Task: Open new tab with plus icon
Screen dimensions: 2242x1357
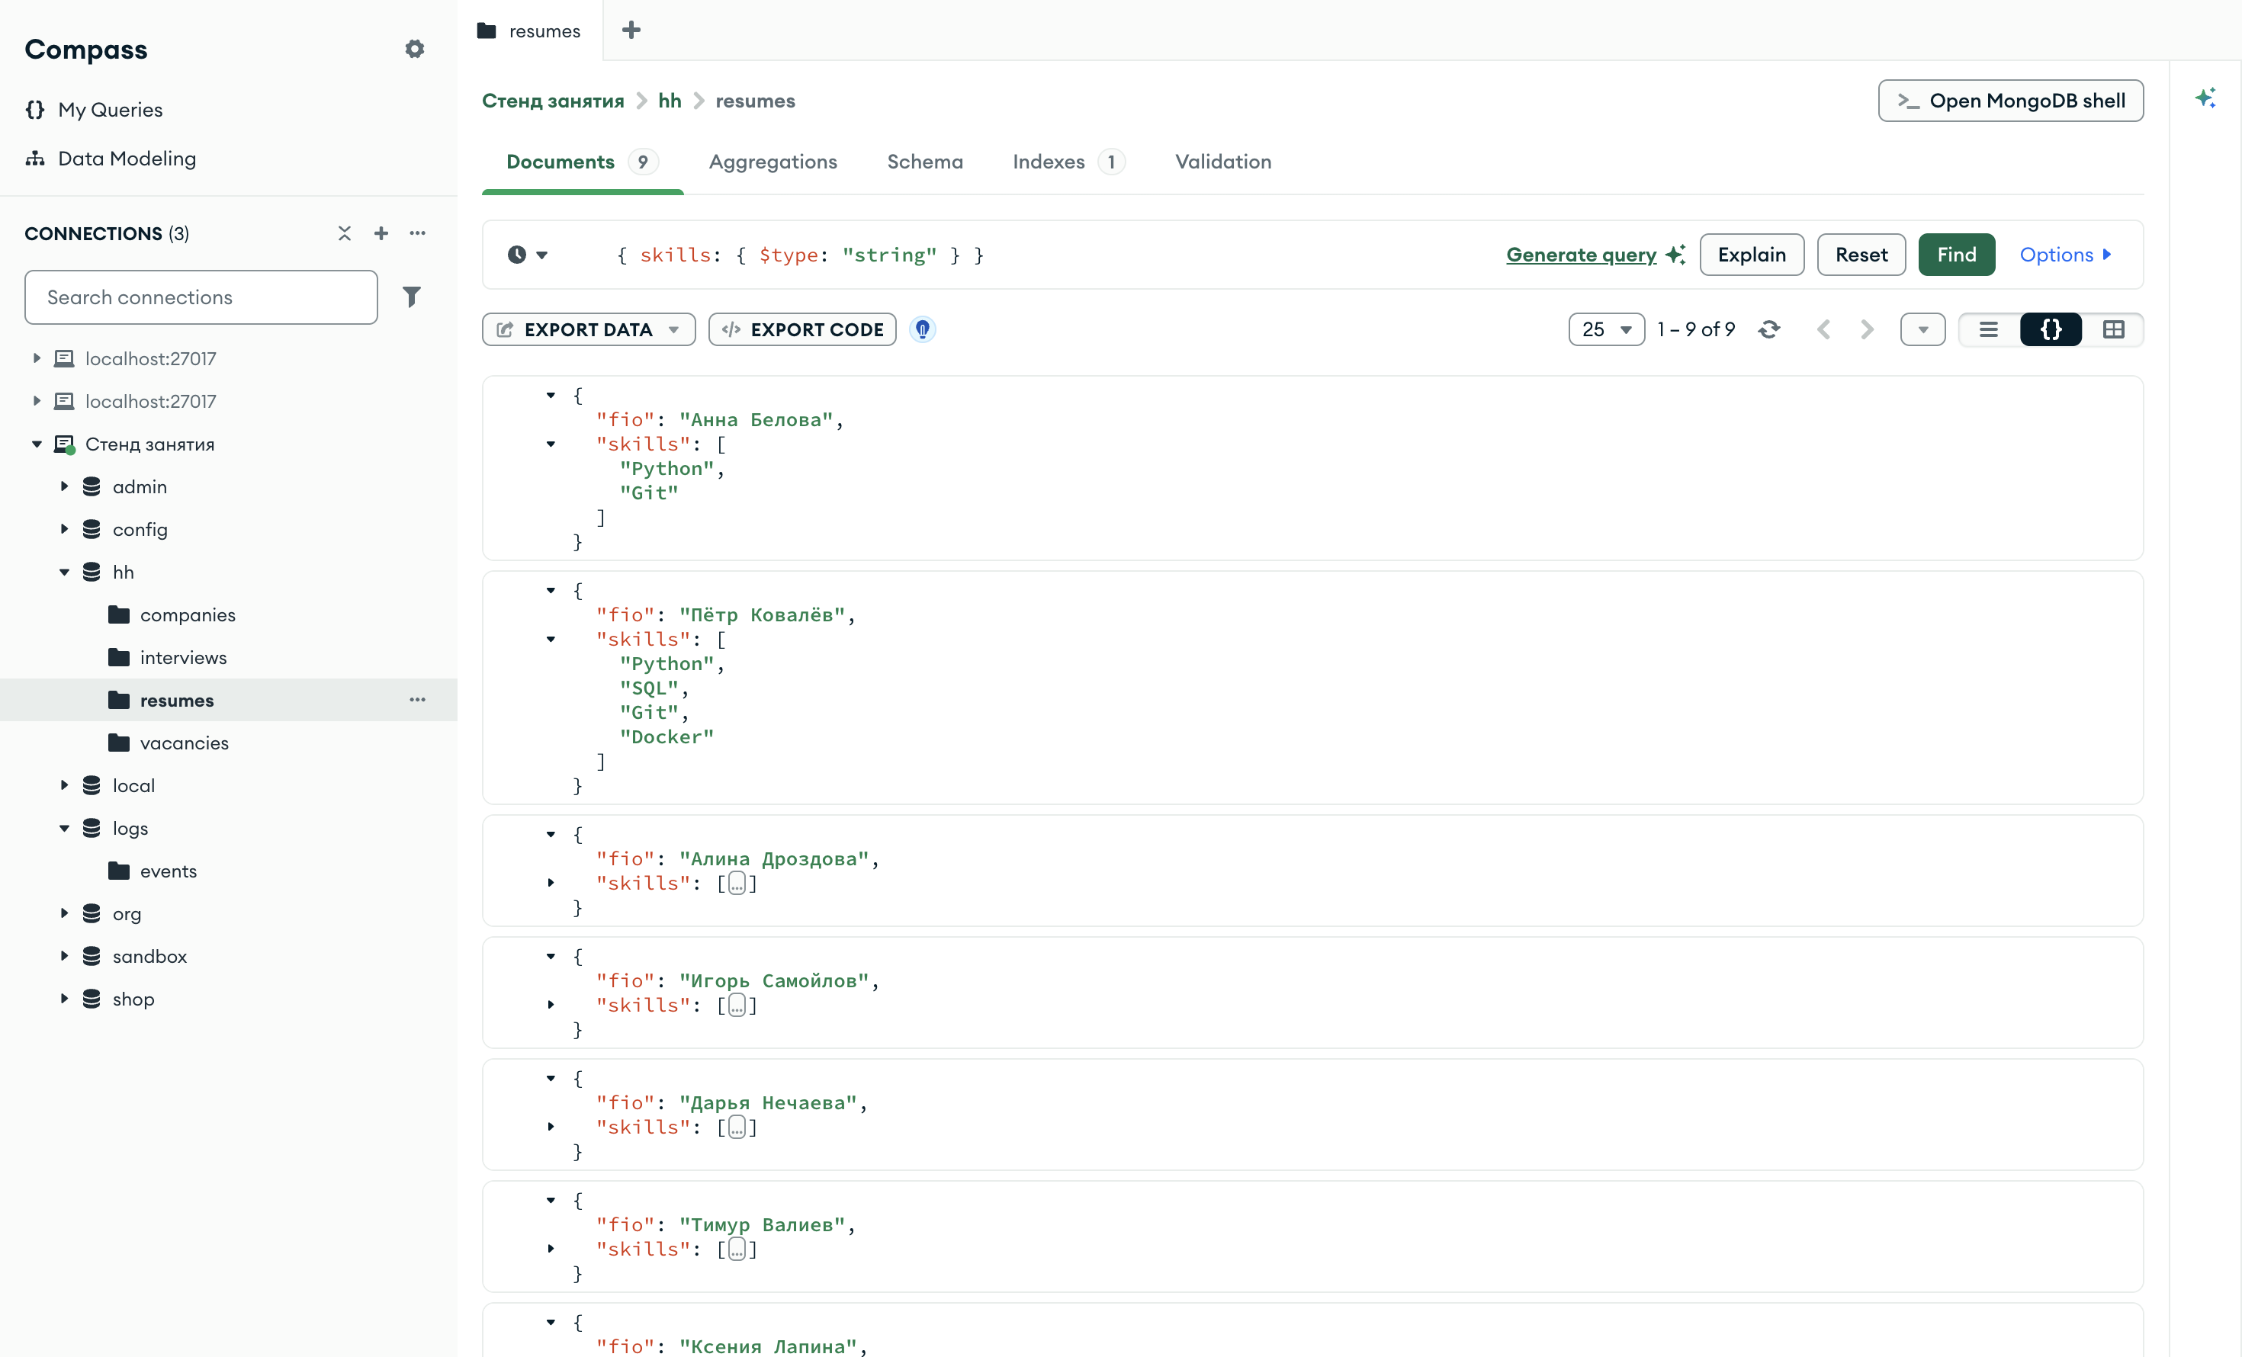Action: point(631,30)
